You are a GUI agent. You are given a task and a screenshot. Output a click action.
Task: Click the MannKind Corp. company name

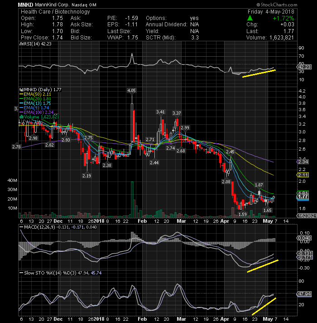53,5
